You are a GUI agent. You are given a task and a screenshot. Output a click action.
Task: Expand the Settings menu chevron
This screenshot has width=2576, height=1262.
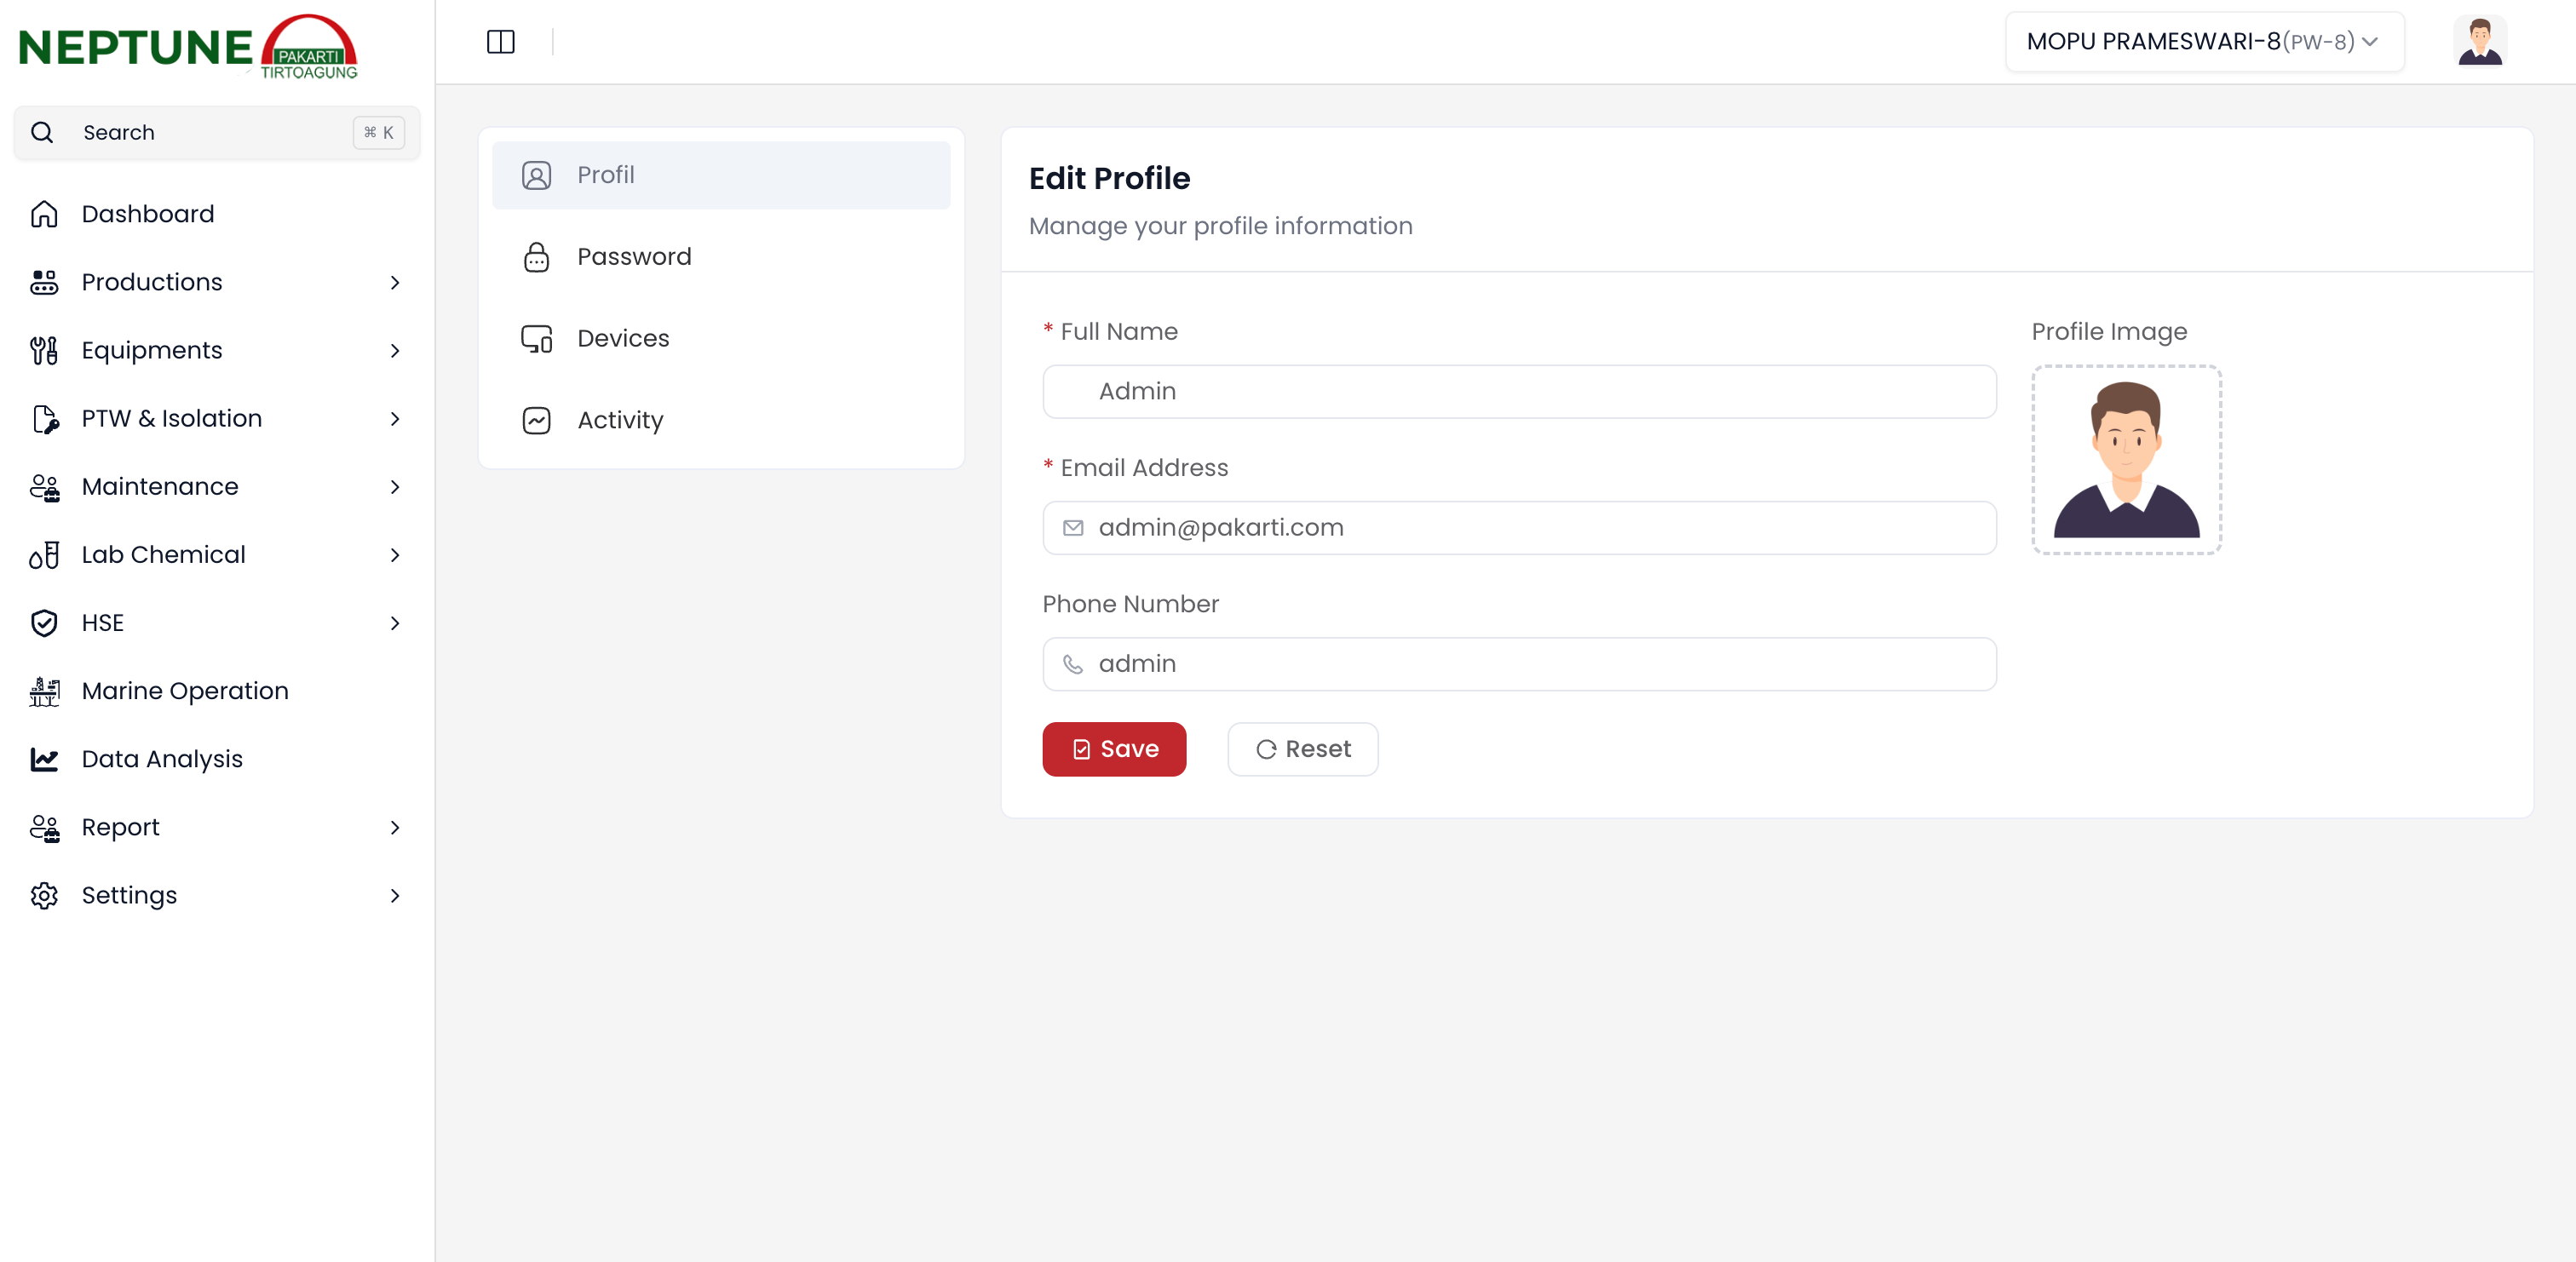[395, 896]
